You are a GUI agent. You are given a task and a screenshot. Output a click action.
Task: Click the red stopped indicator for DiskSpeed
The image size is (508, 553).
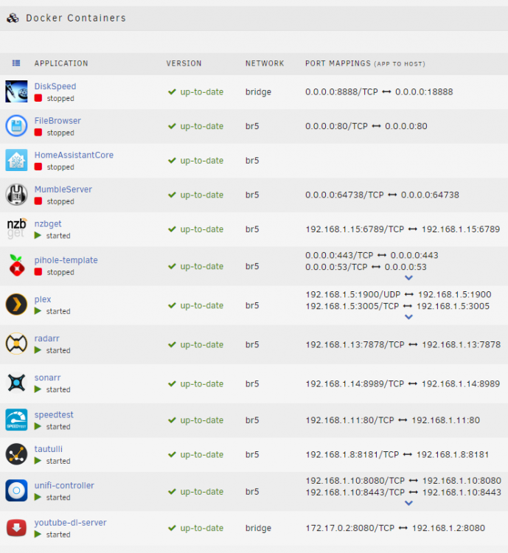38,98
